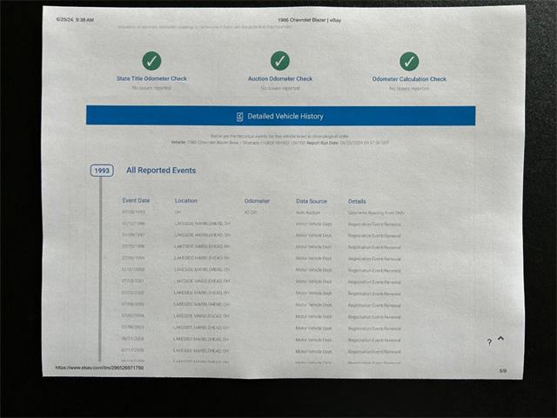Image resolution: width=557 pixels, height=418 pixels.
Task: Click the clipboard icon in the Detailed Vehicle History bar
Action: 240,117
